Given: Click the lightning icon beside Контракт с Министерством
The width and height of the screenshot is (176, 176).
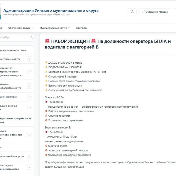Looking at the screenshot, I should [x=46, y=72].
